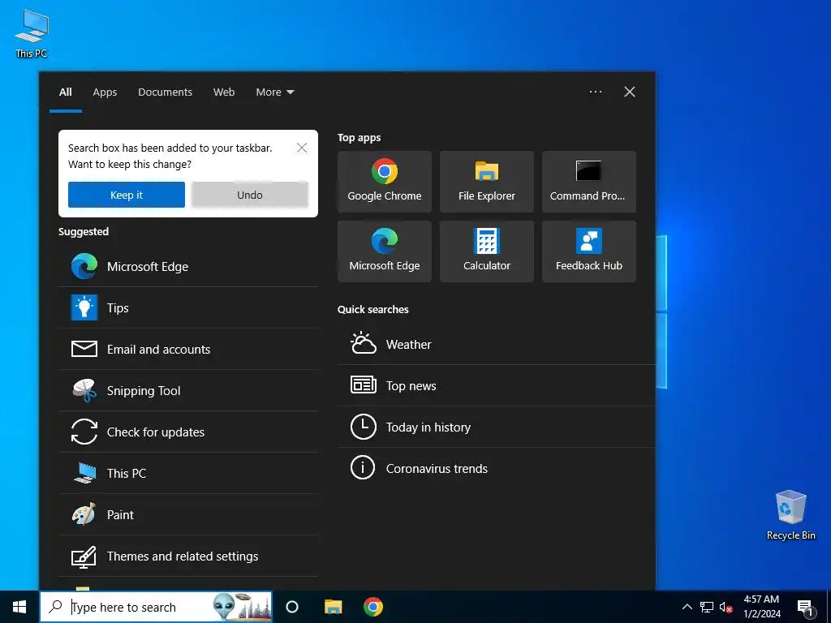
Task: Run the Weather quick search
Action: 496,344
